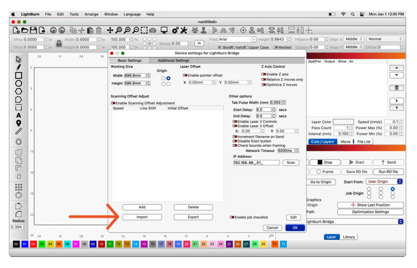Select the arrow Select tool
The width and height of the screenshot is (417, 268).
tap(18, 59)
